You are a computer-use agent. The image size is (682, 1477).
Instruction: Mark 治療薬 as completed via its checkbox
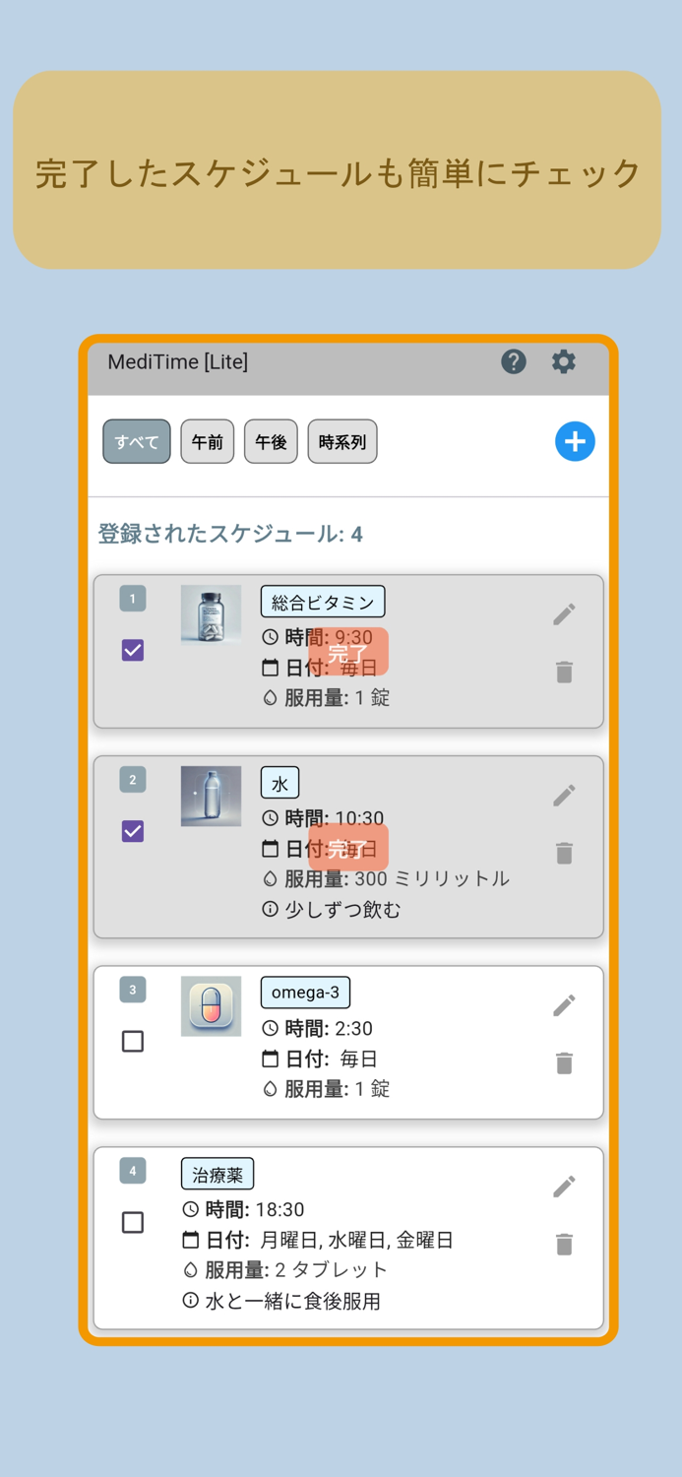(132, 1222)
